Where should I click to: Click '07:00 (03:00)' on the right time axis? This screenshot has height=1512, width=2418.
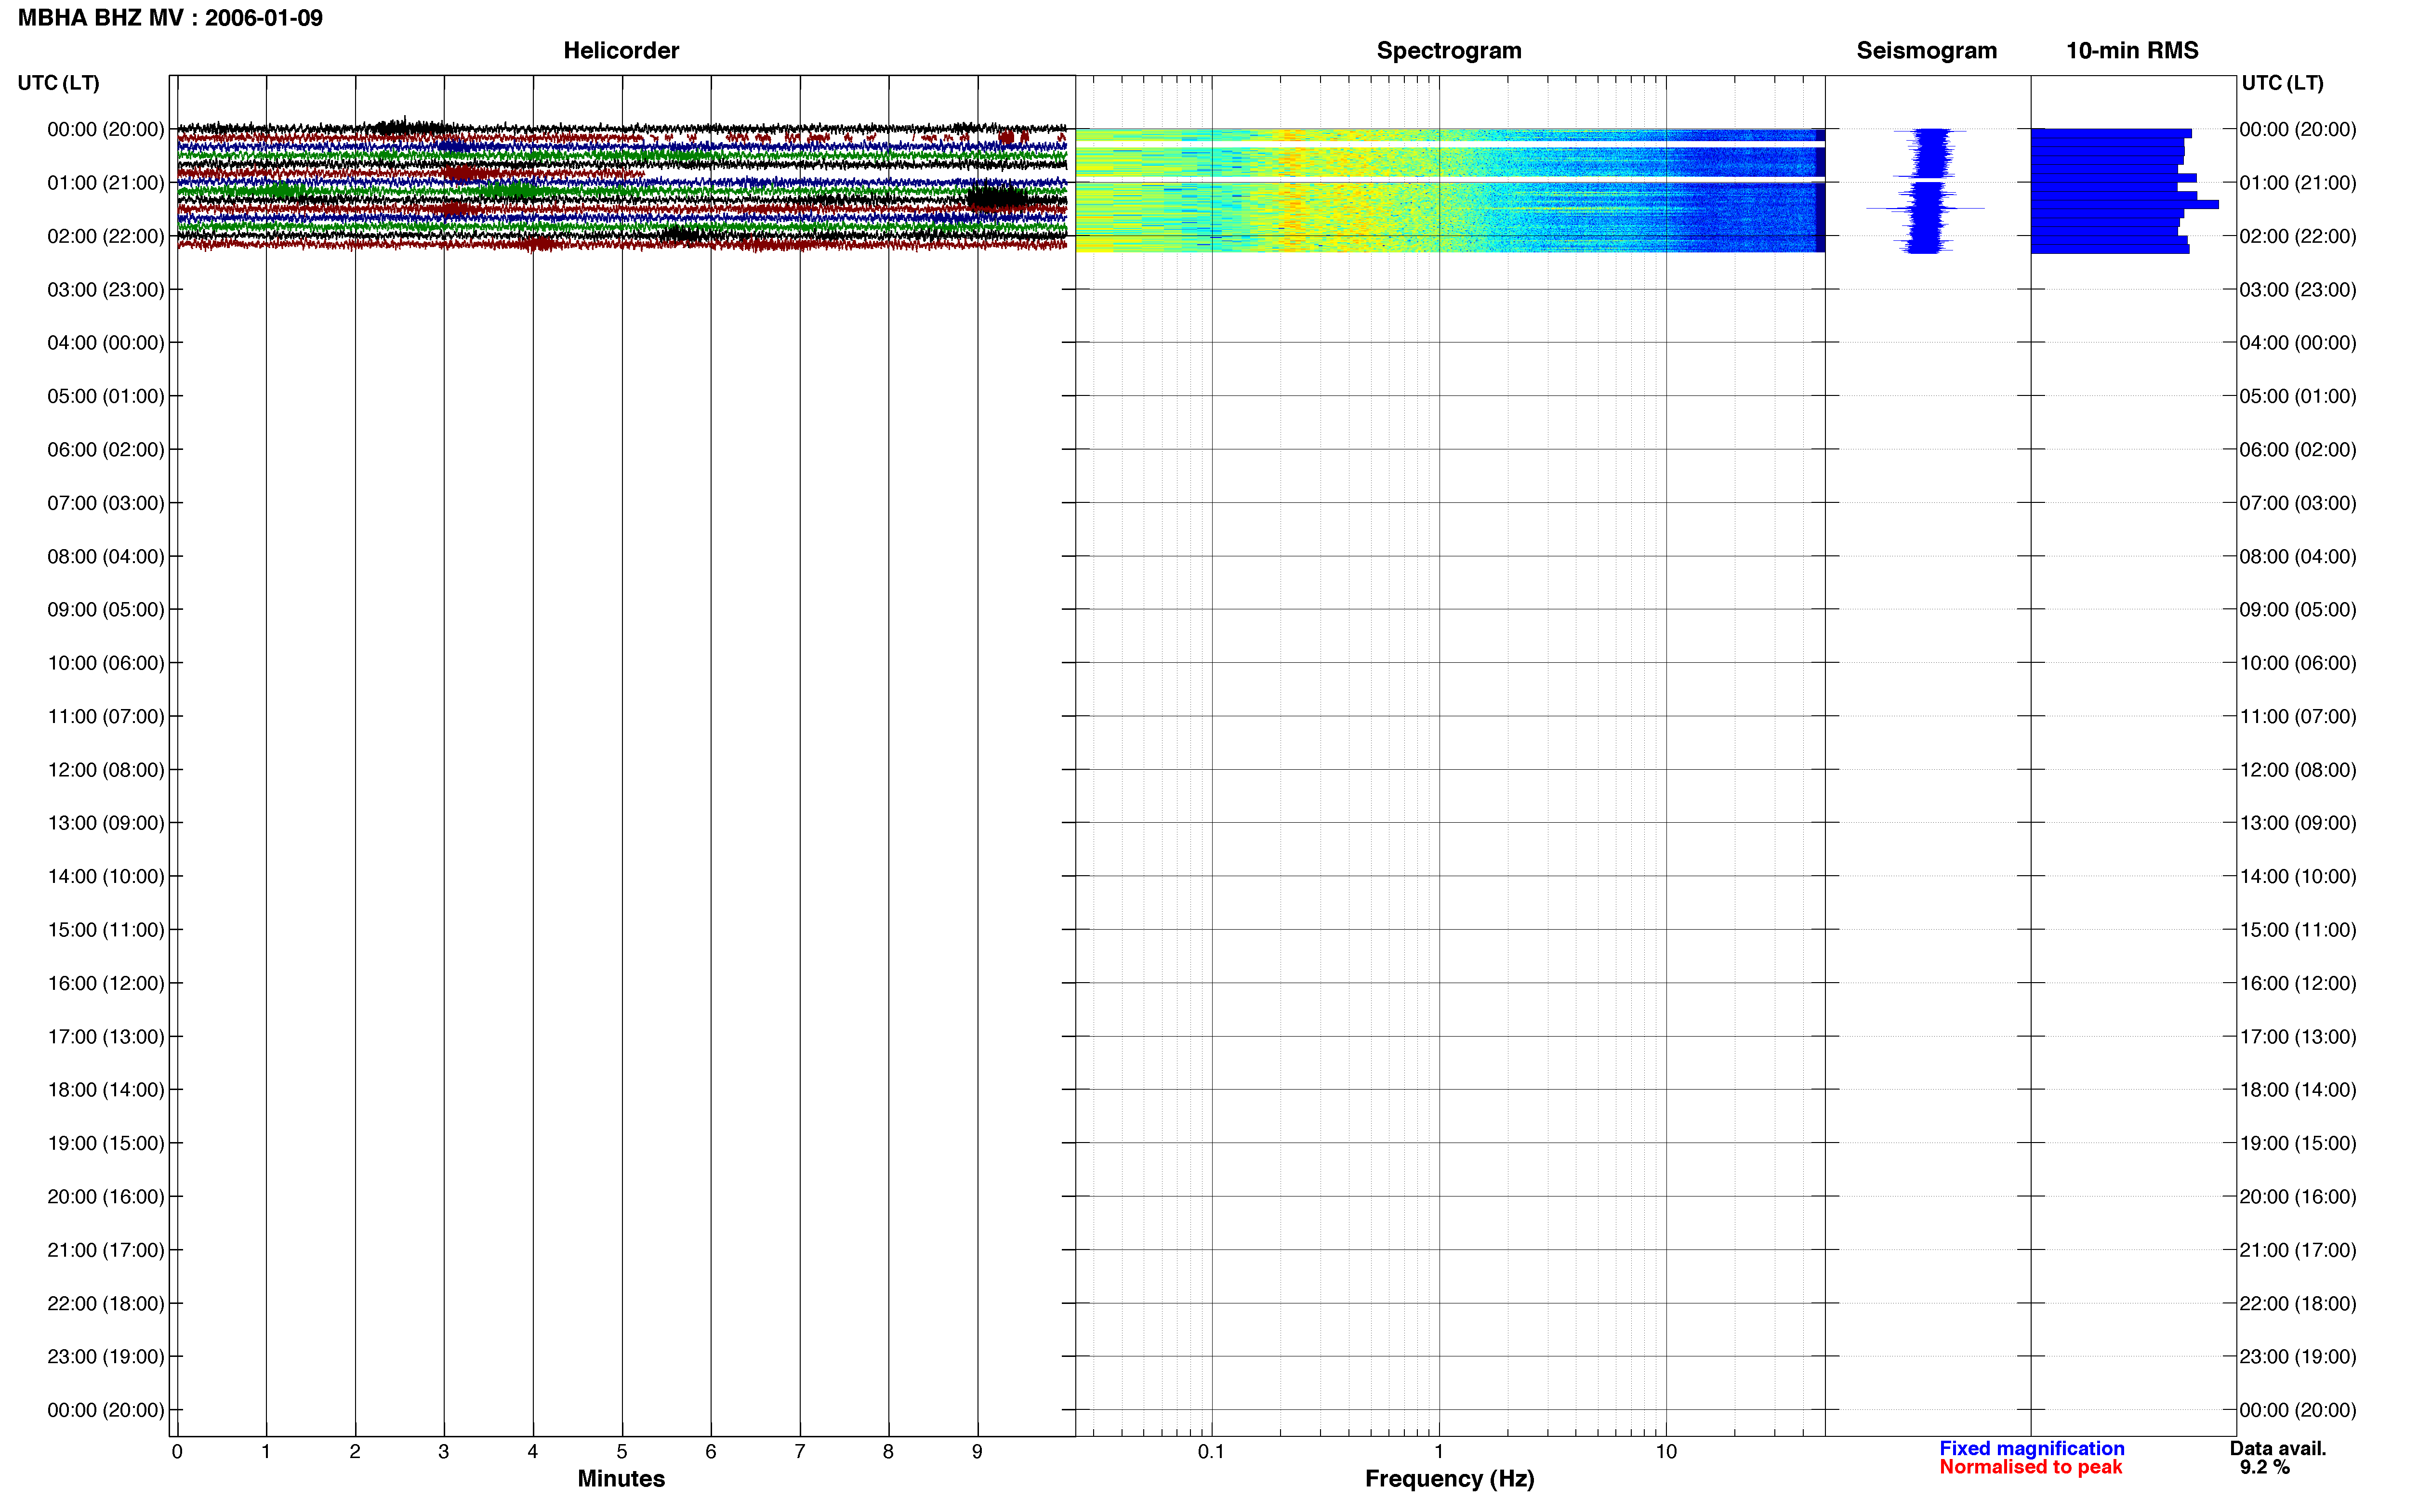[2298, 503]
